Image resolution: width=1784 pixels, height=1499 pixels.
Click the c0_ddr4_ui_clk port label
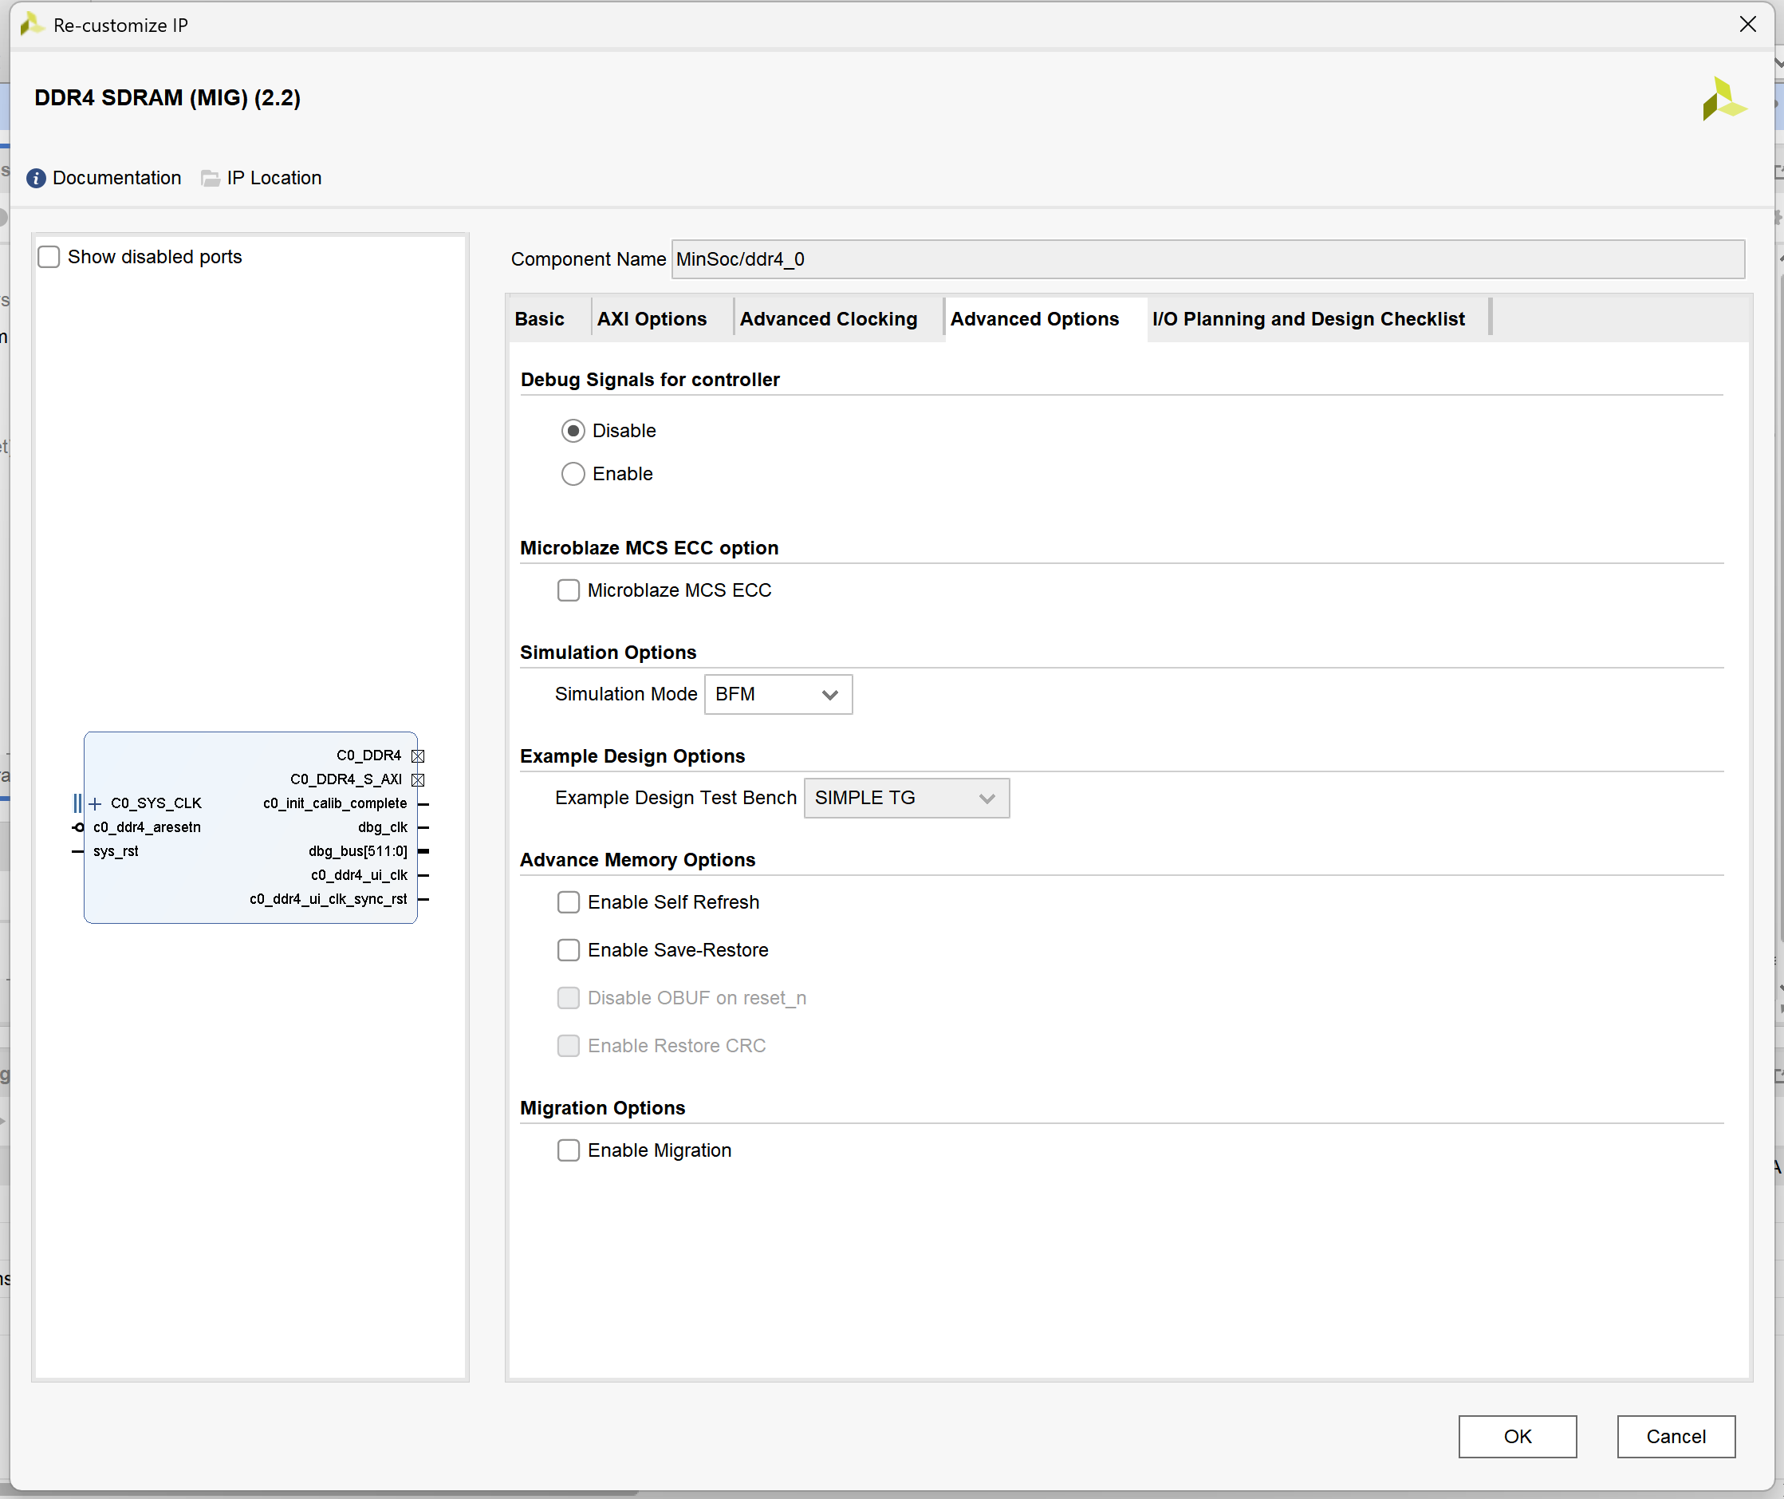point(359,875)
